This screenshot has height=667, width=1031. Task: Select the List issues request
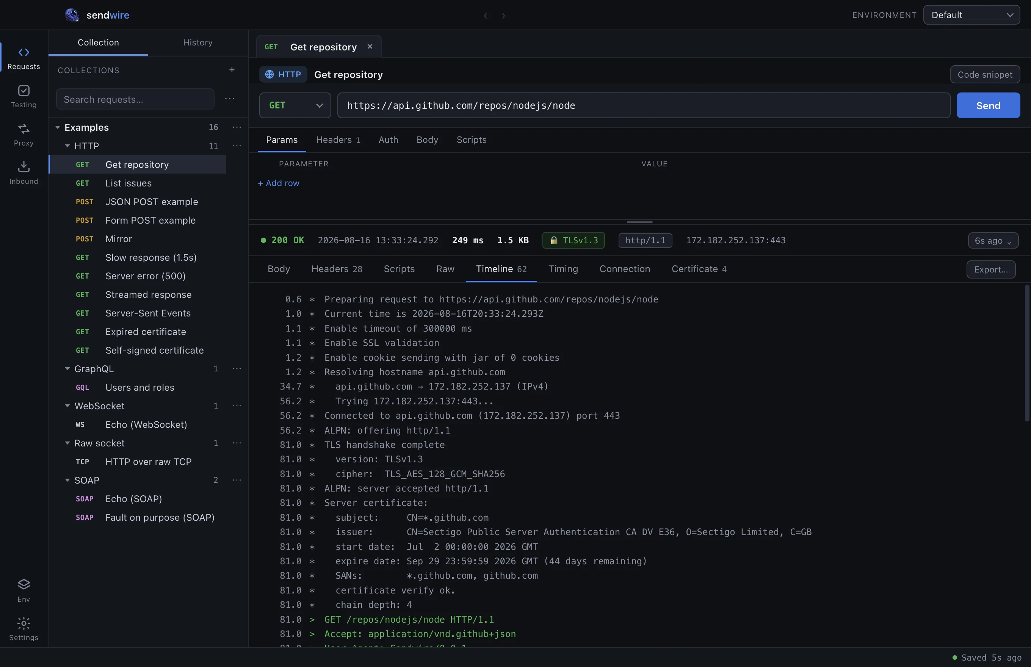[x=137, y=183]
